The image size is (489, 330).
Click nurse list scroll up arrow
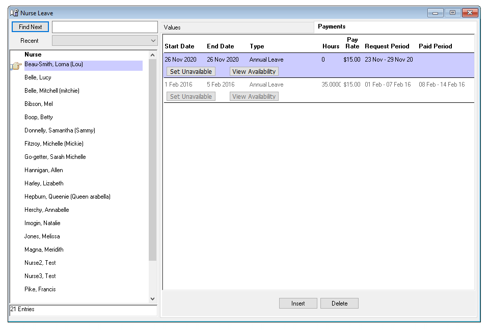pyautogui.click(x=152, y=55)
